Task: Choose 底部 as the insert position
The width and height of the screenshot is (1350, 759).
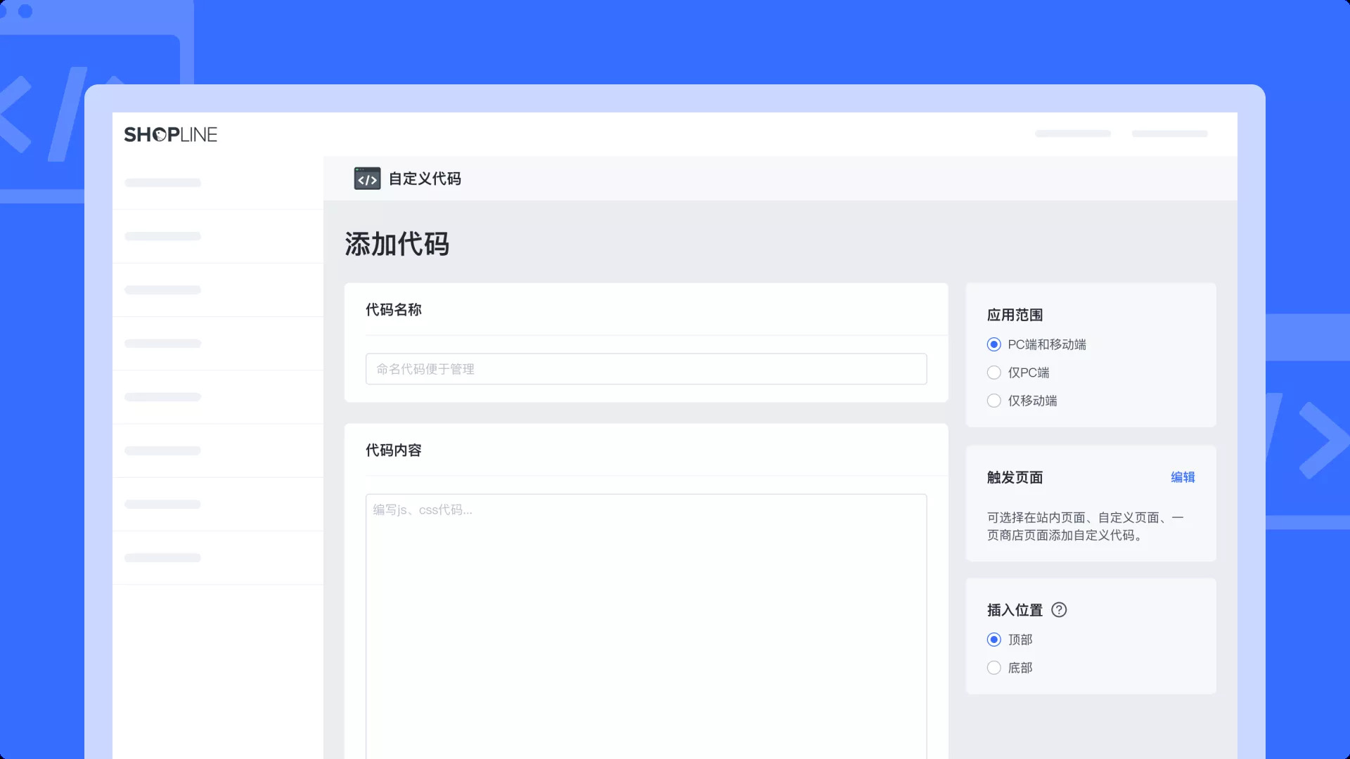Action: click(x=994, y=668)
